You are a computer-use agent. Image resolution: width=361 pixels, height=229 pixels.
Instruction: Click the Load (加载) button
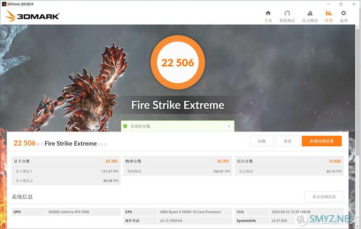pos(262,141)
